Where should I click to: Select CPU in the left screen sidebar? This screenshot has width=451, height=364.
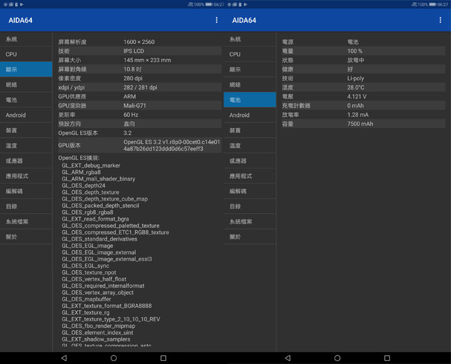26,55
